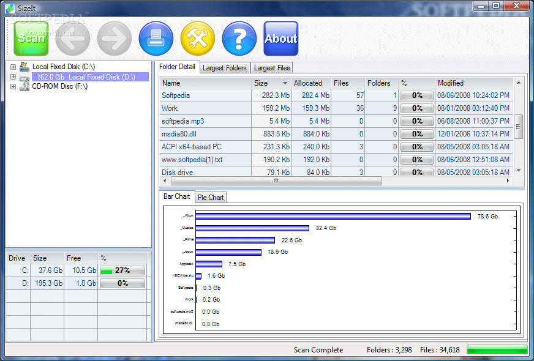Select 162.0 Gb Local Fixed Disk (D:\)
Screen dimensions: 534x361
(90, 77)
